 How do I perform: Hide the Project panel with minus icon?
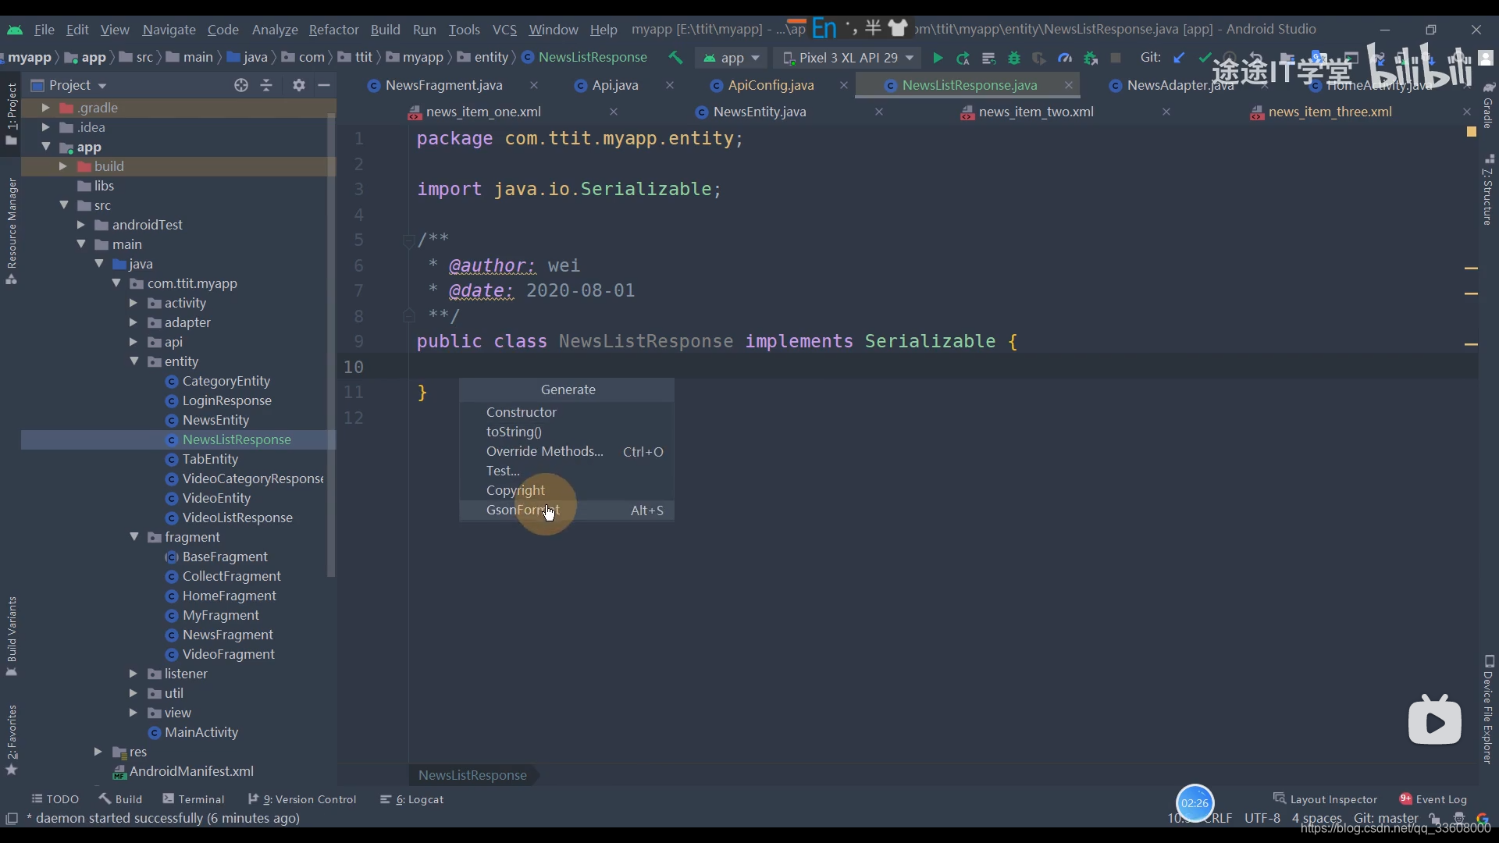(324, 85)
